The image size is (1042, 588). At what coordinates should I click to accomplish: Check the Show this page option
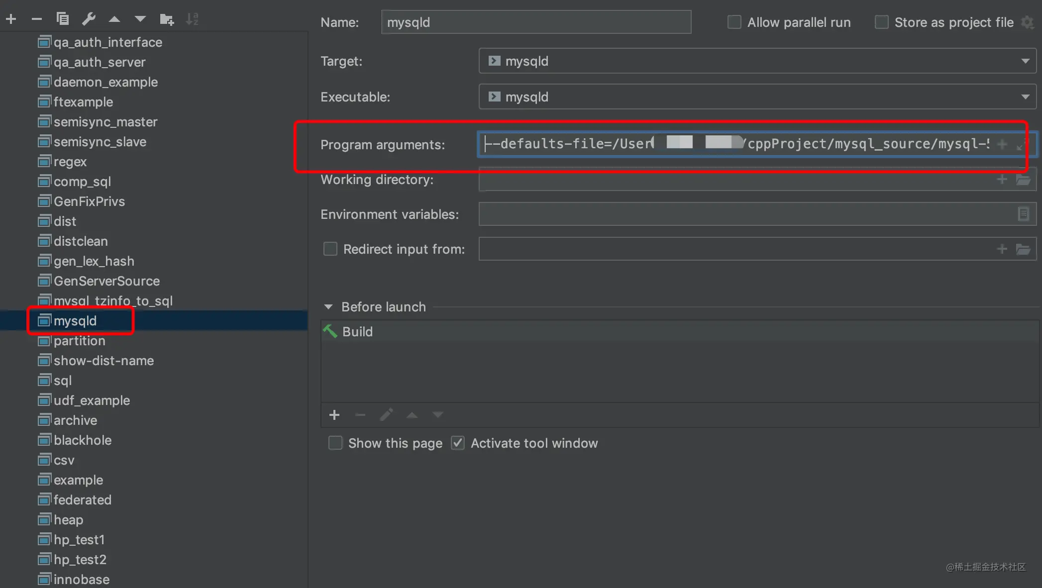click(335, 443)
